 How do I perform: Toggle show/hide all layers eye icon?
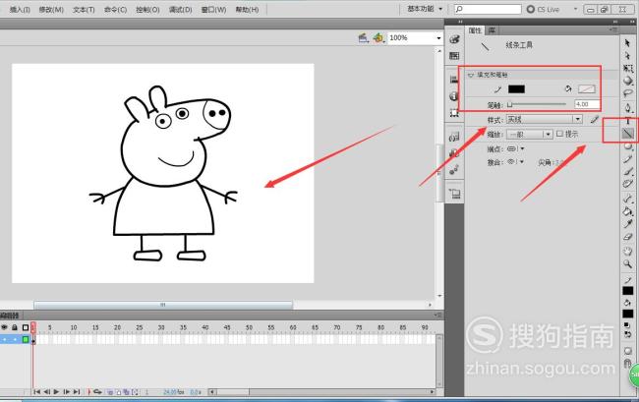[5, 327]
